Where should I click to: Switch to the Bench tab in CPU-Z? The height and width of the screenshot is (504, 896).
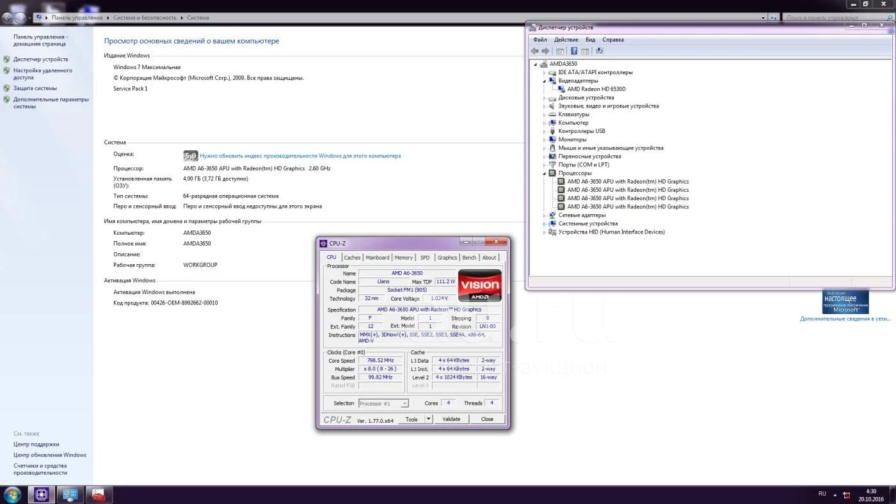click(469, 258)
